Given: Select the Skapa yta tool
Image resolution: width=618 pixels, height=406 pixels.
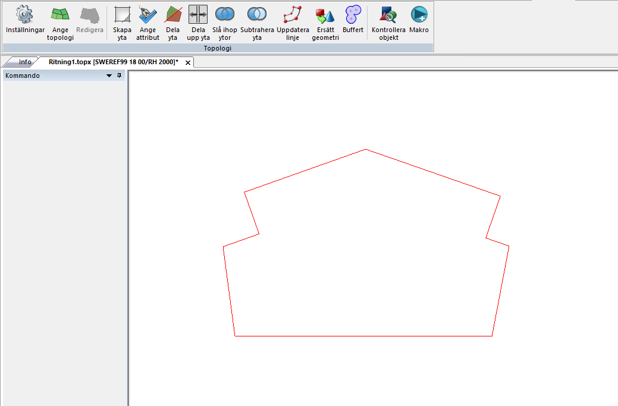Looking at the screenshot, I should (x=122, y=23).
